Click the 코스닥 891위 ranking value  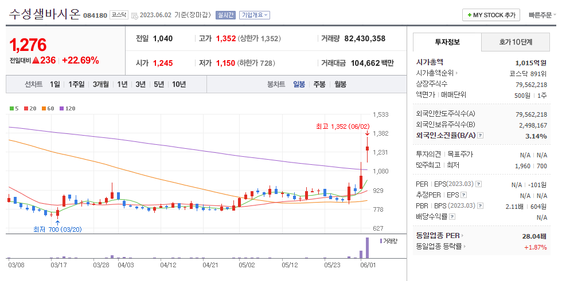coord(528,74)
